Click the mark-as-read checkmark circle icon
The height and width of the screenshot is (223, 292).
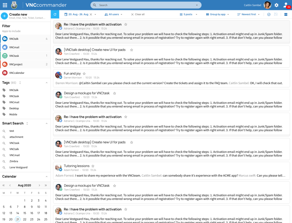[x=269, y=14]
